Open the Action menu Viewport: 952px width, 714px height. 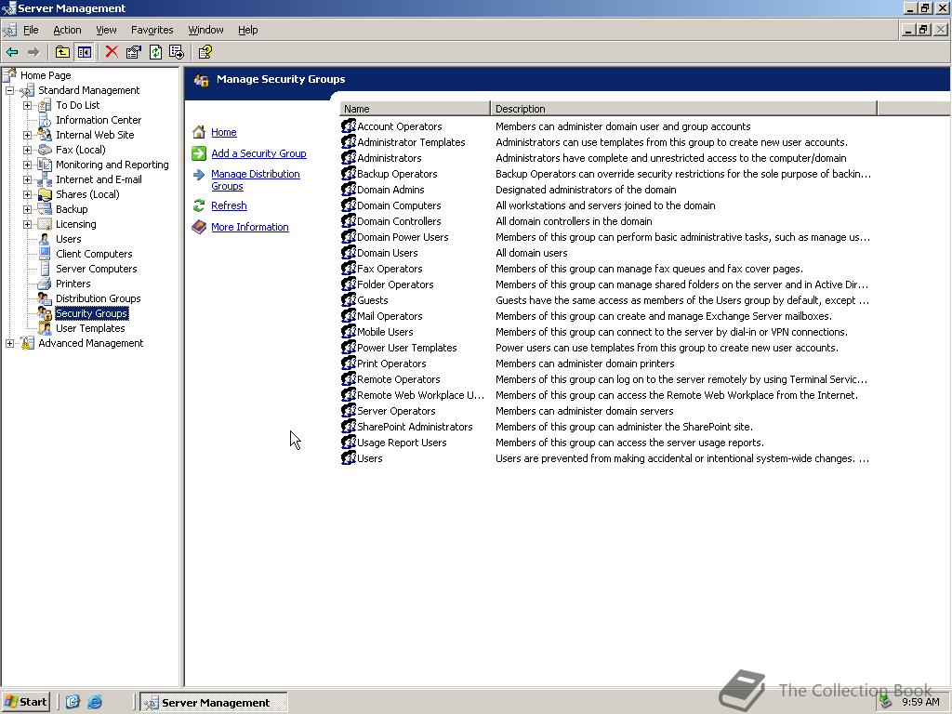(67, 30)
